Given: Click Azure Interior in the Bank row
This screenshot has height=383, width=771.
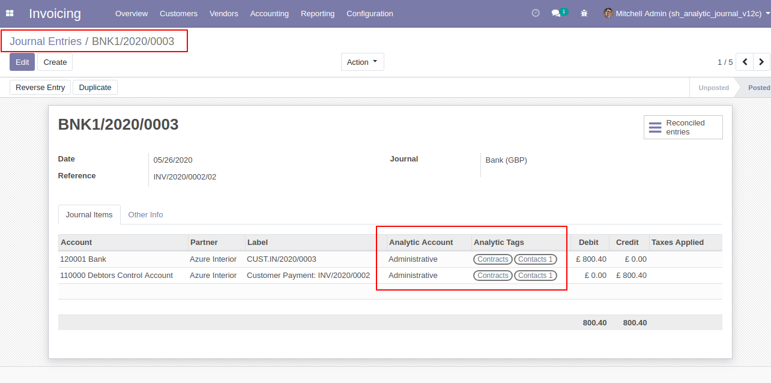Looking at the screenshot, I should pyautogui.click(x=213, y=259).
